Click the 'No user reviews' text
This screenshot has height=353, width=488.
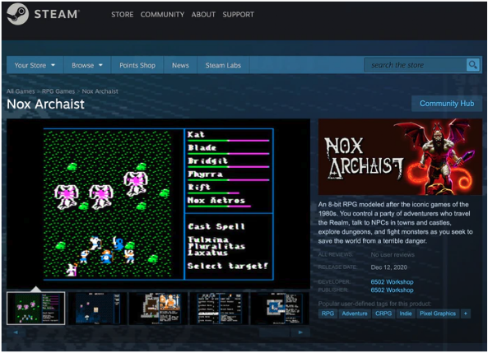pos(393,254)
